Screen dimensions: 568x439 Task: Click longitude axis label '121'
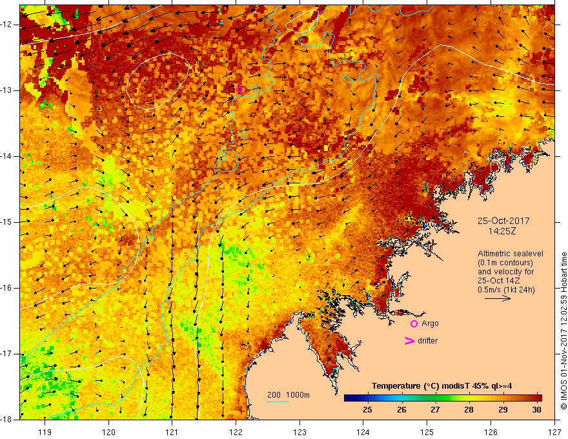[x=172, y=432]
